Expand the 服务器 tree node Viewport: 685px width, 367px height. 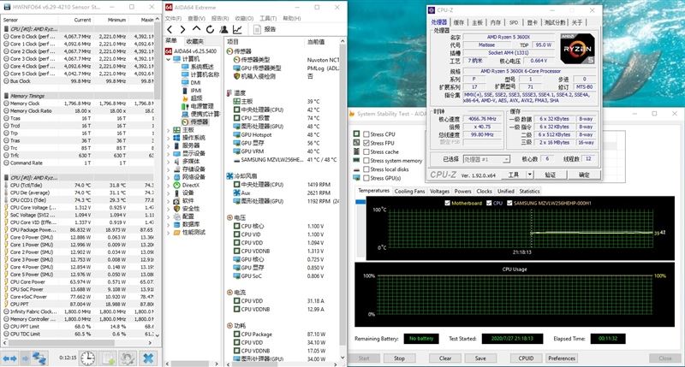[169, 145]
